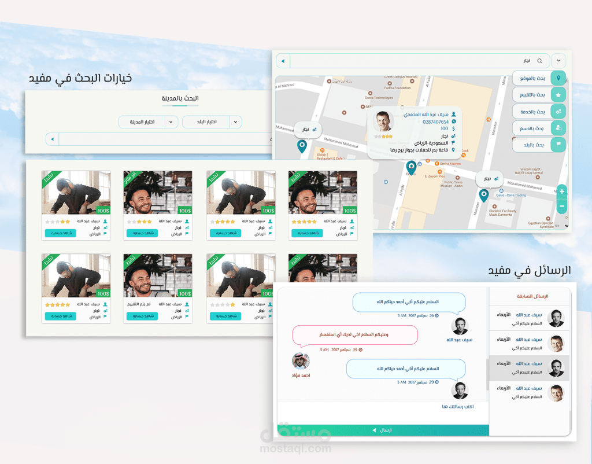Image resolution: width=592 pixels, height=464 pixels.
Task: Open the photo of the لم يتم التقييم card
Action: coord(158,275)
